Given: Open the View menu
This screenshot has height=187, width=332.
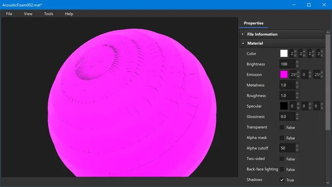Looking at the screenshot, I should tap(28, 14).
